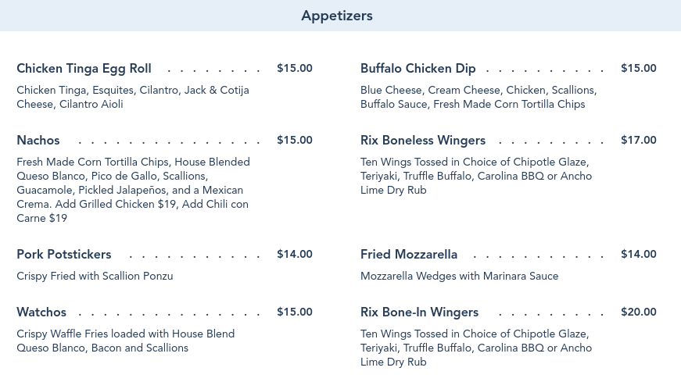
Task: Open the Watchos menu item
Action: pyautogui.click(x=41, y=312)
